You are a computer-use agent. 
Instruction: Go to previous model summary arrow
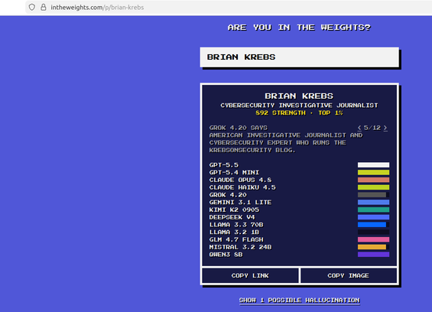pos(359,128)
